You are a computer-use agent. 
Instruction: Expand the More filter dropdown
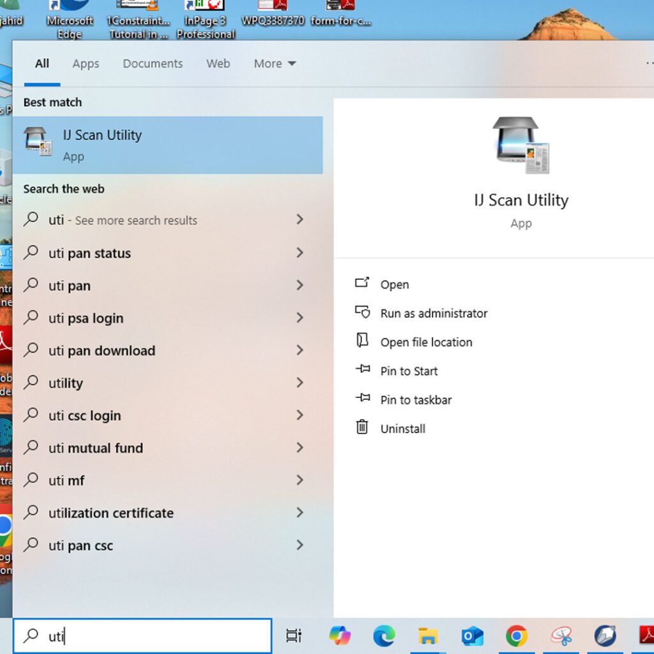point(275,64)
